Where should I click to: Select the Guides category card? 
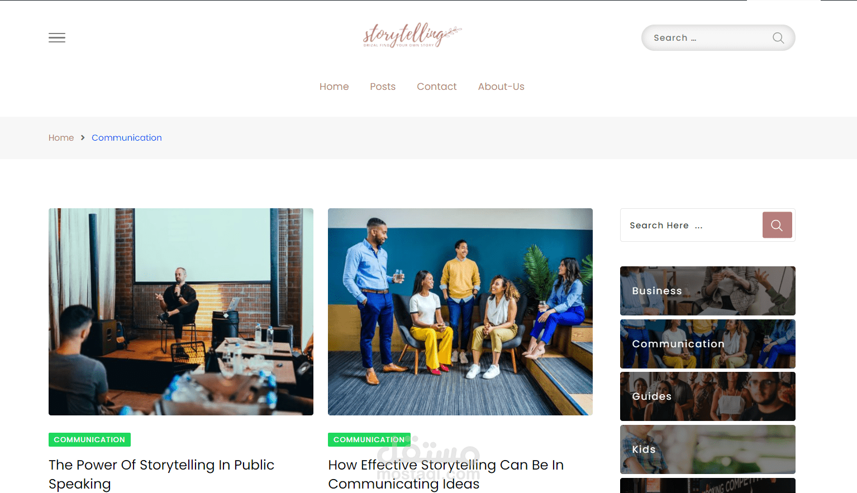(708, 396)
